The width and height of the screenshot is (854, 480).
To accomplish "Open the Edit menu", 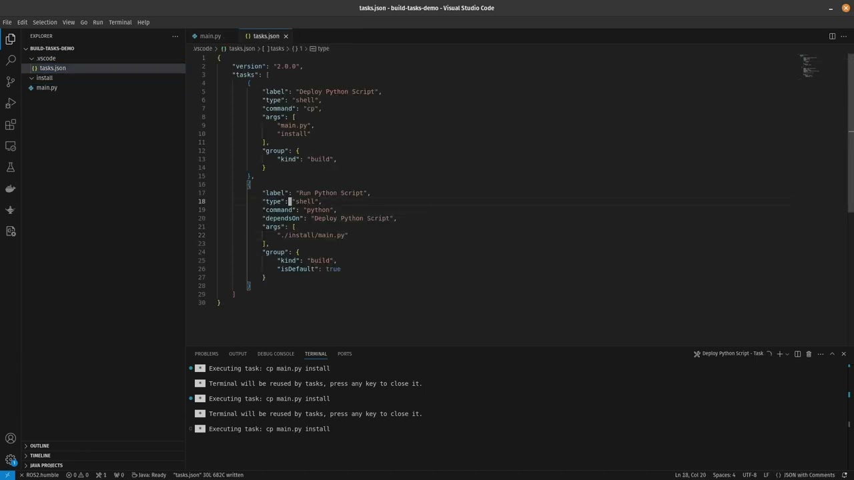I will click(x=22, y=22).
